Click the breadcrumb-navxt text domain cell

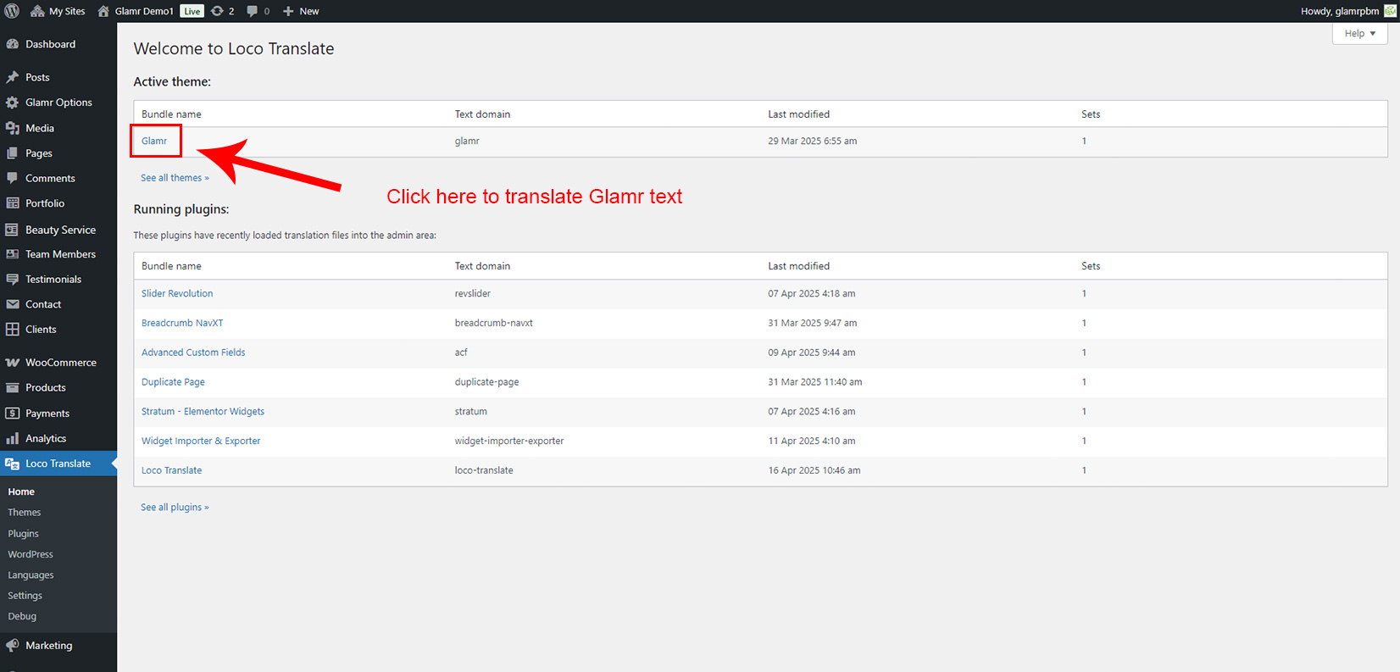tap(494, 323)
